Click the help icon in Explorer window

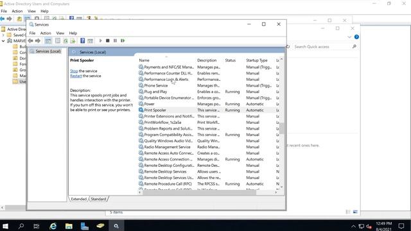coord(356,37)
